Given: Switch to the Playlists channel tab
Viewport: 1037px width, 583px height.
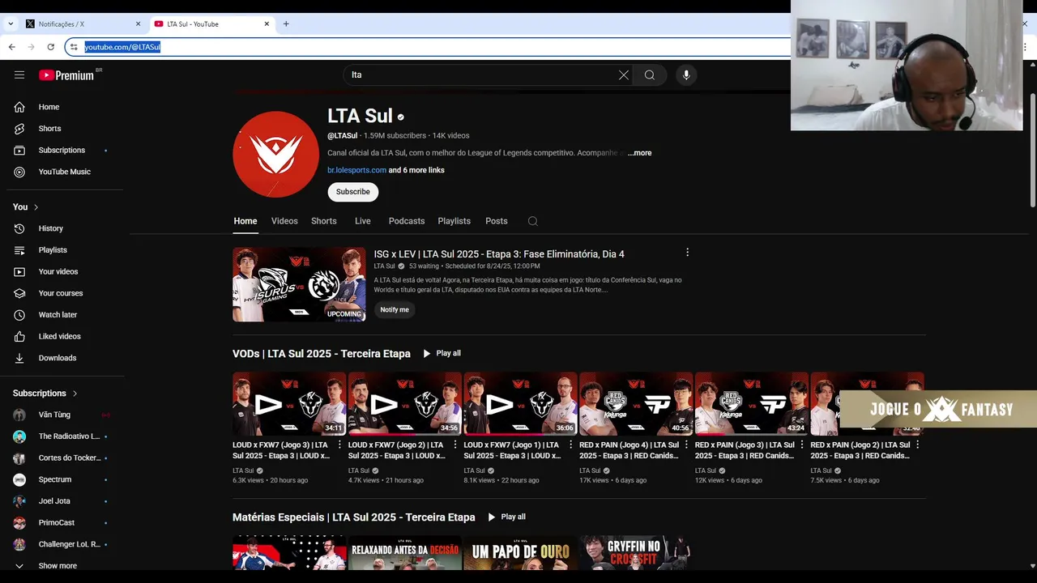Looking at the screenshot, I should click(454, 221).
